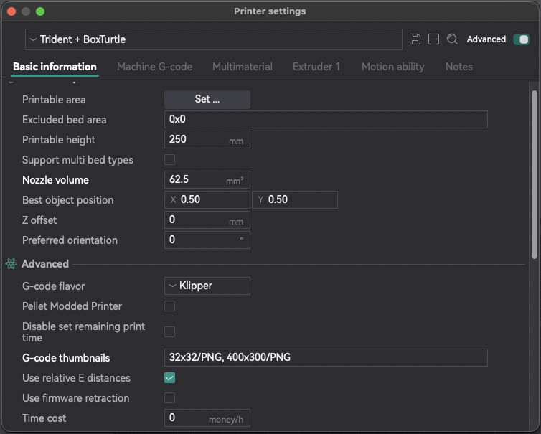Click the G-code thumbnails text field

click(x=326, y=357)
